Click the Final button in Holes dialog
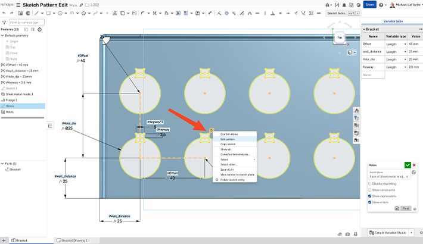The width and height of the screenshot is (423, 244). 406,208
